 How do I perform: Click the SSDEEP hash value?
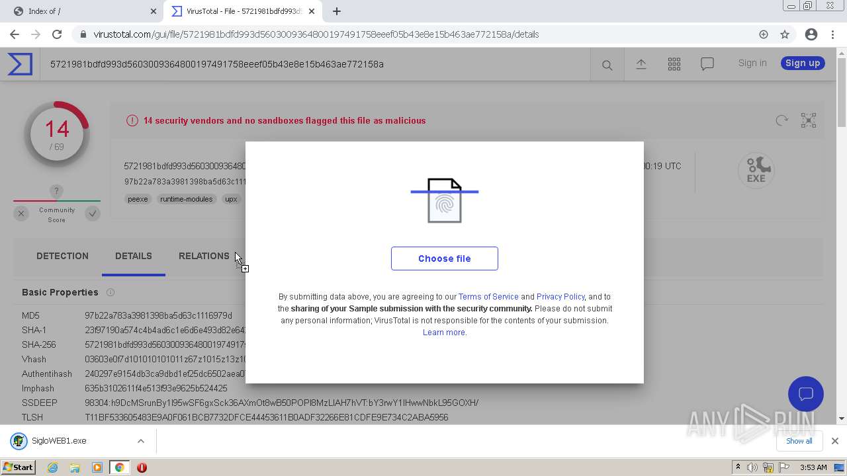pyautogui.click(x=282, y=403)
